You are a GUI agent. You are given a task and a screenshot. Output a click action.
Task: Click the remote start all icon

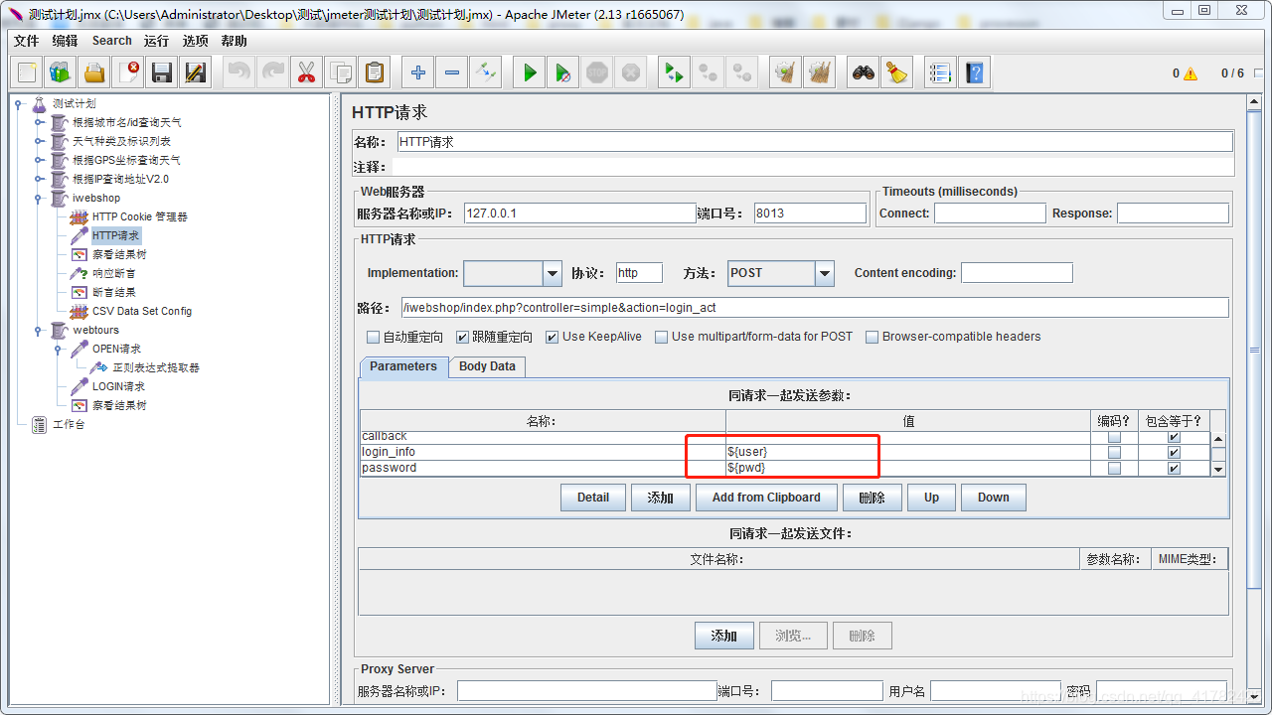(x=675, y=72)
